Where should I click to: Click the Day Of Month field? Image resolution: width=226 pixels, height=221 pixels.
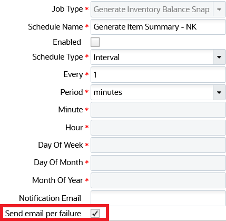[x=158, y=163]
